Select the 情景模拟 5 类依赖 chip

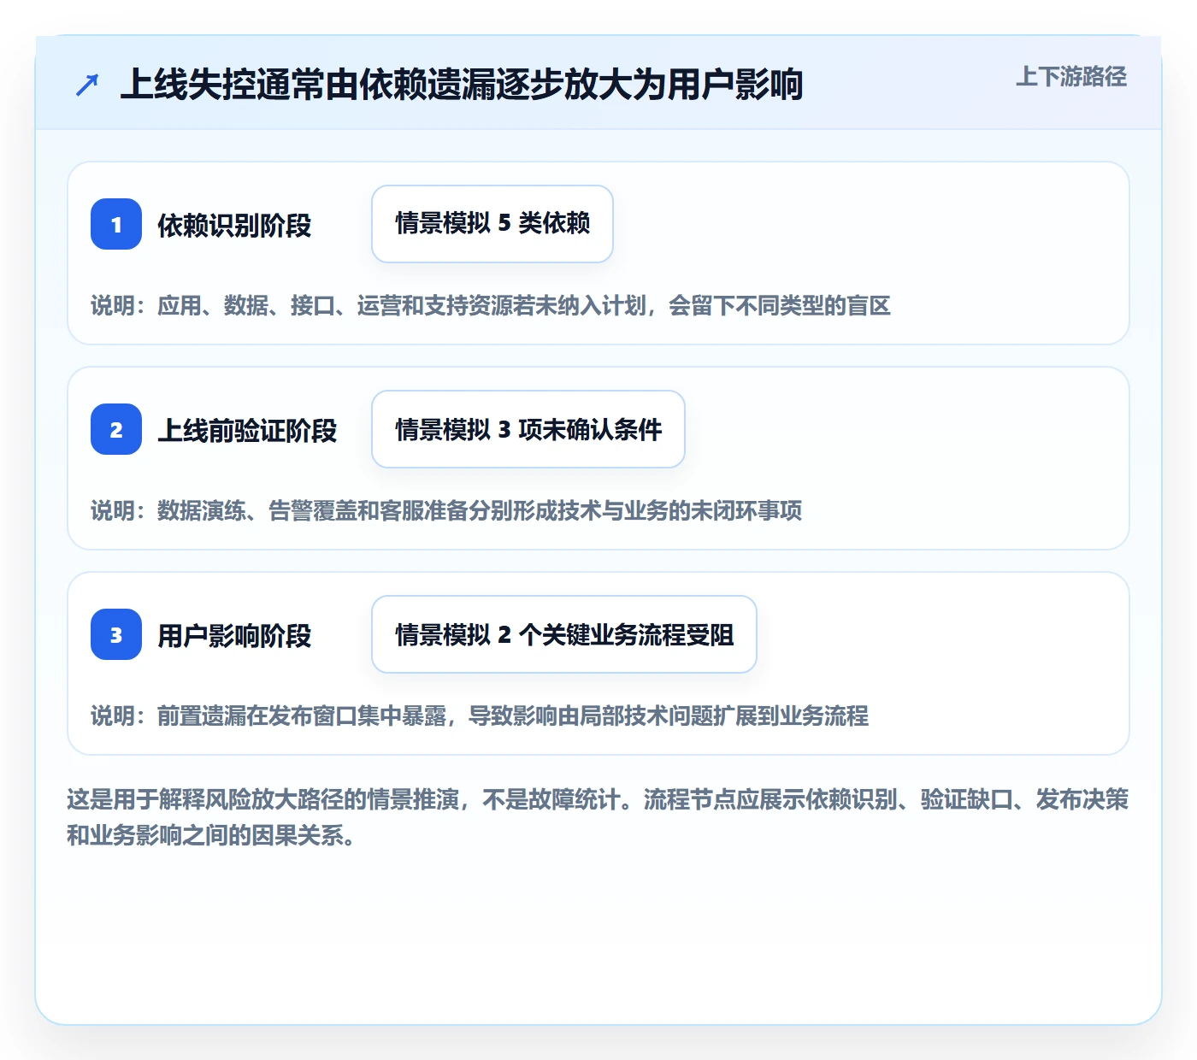(x=492, y=224)
